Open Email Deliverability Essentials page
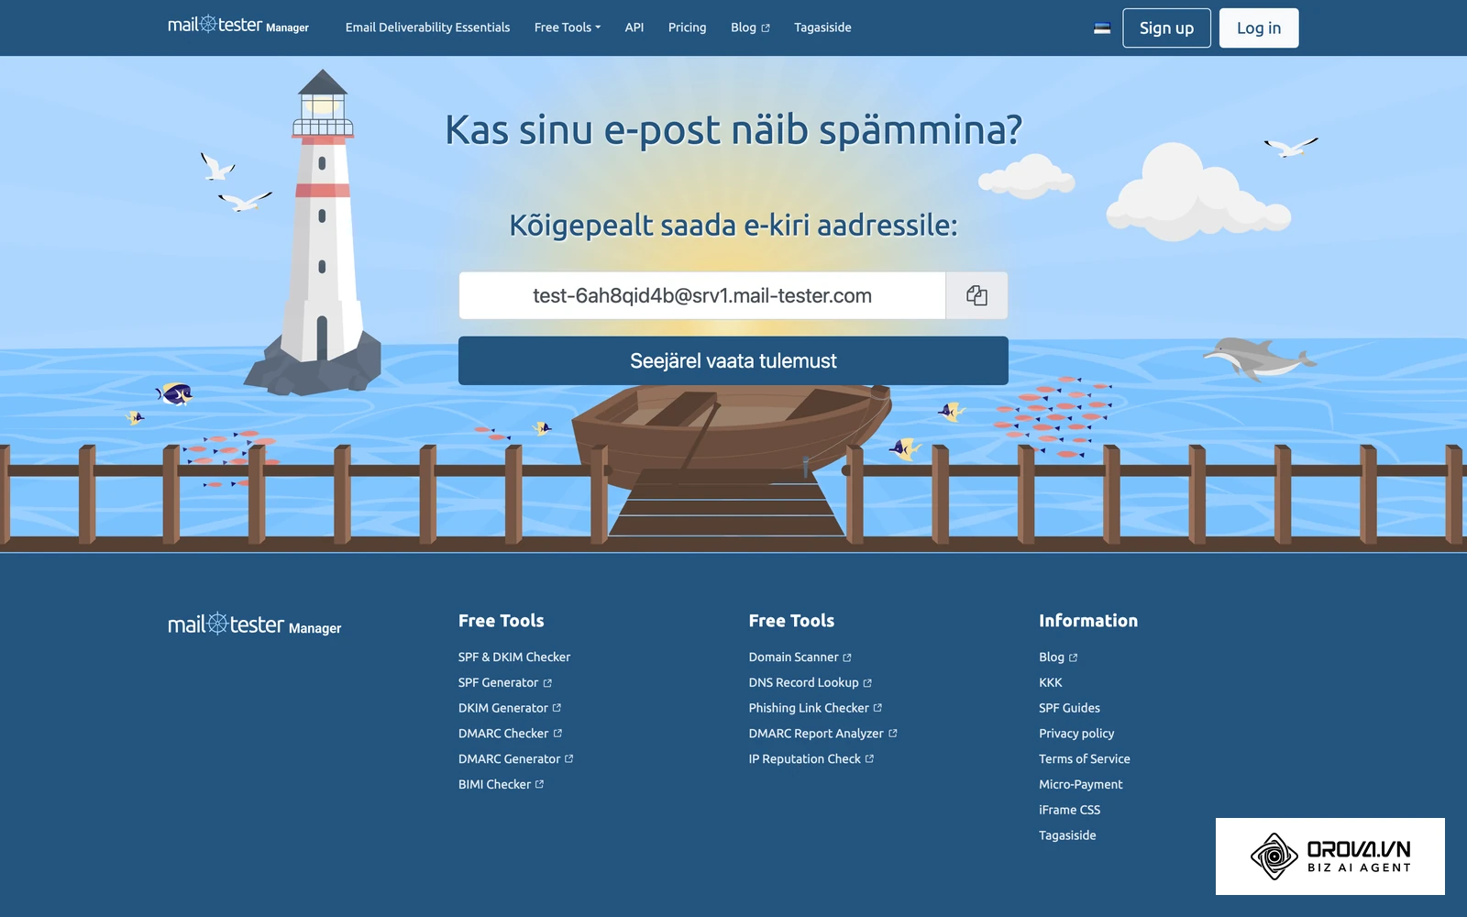The image size is (1467, 917). click(427, 28)
